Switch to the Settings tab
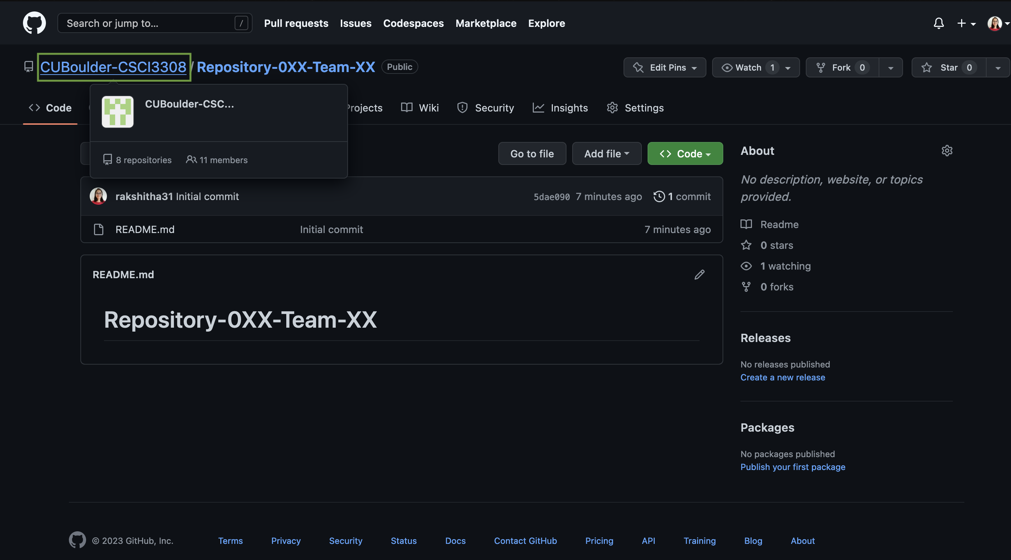This screenshot has height=560, width=1011. [x=635, y=108]
